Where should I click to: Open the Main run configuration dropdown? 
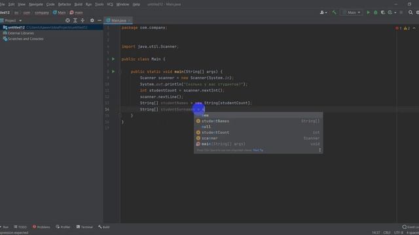pyautogui.click(x=352, y=12)
